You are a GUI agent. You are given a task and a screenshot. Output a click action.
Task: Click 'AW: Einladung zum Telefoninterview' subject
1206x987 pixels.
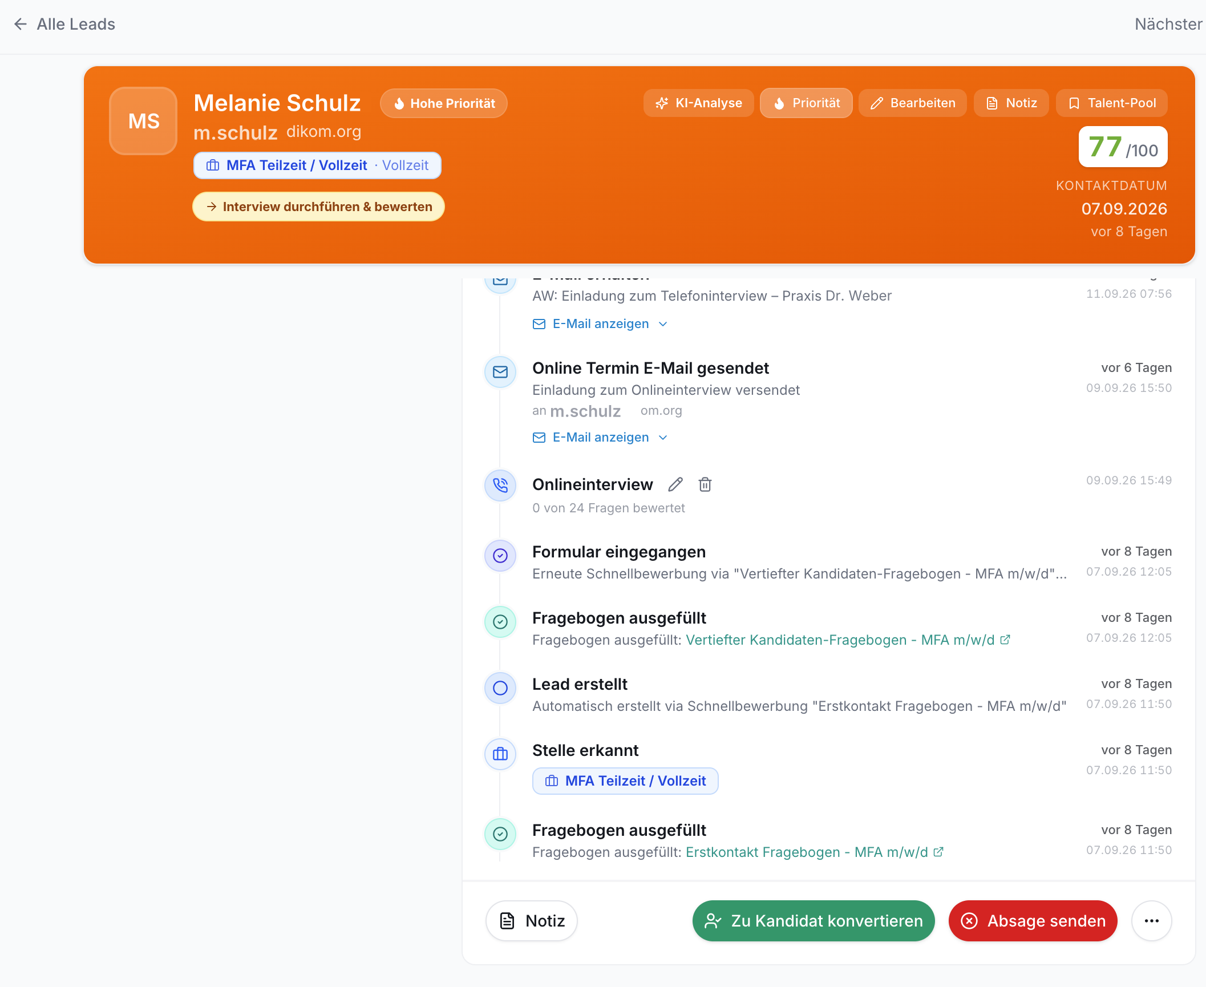pos(712,296)
